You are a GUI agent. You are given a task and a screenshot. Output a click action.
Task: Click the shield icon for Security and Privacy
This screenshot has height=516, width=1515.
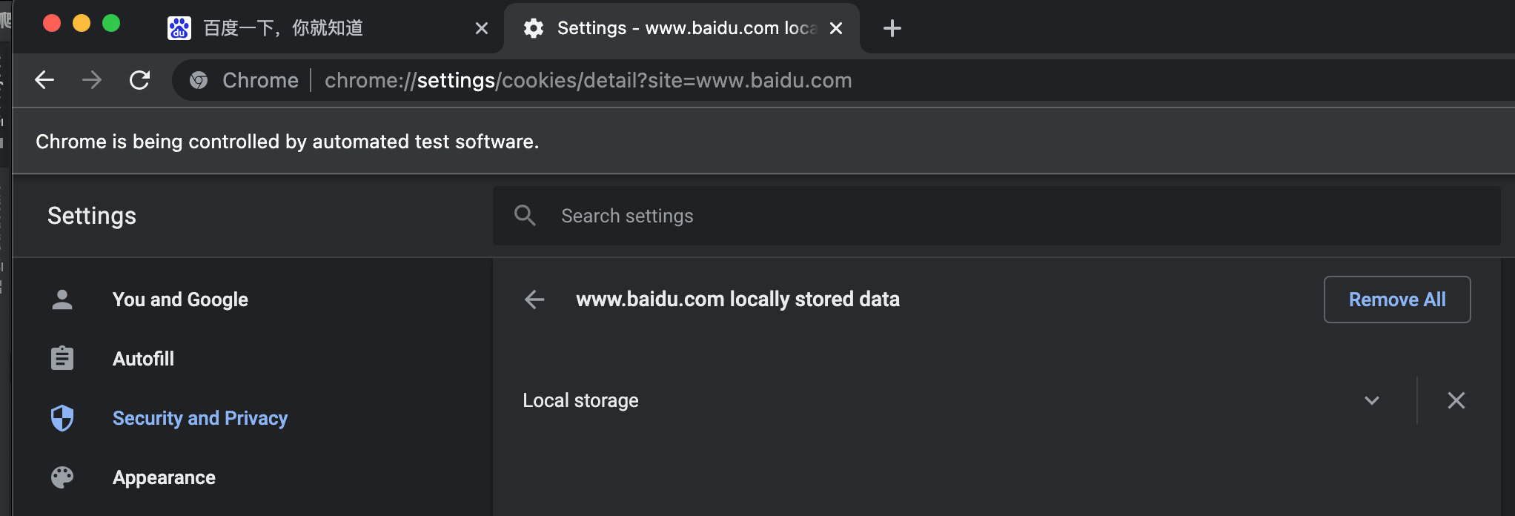tap(62, 418)
